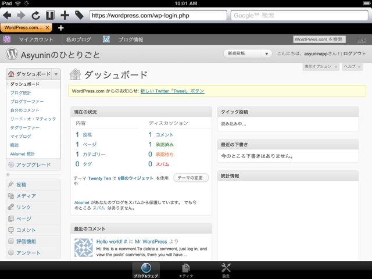372x279 pixels.
Task: Click the 新規投稿 button
Action: pos(242,53)
